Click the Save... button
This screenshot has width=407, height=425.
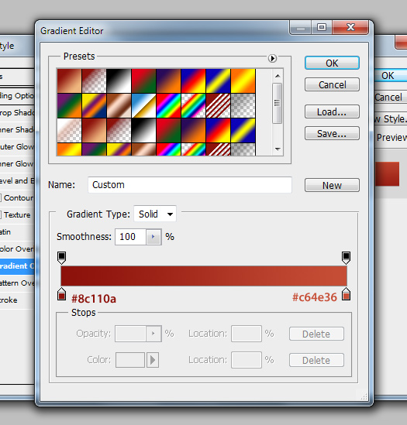click(x=332, y=133)
